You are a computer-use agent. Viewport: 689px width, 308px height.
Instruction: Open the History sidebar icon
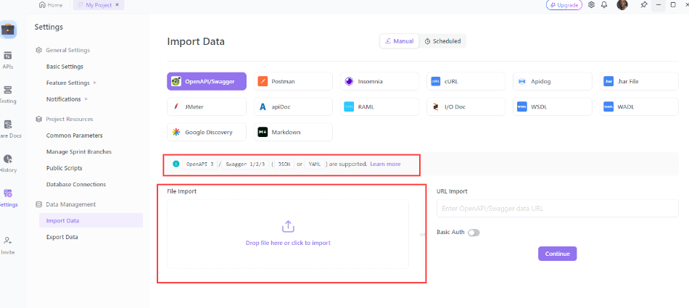tap(8, 164)
